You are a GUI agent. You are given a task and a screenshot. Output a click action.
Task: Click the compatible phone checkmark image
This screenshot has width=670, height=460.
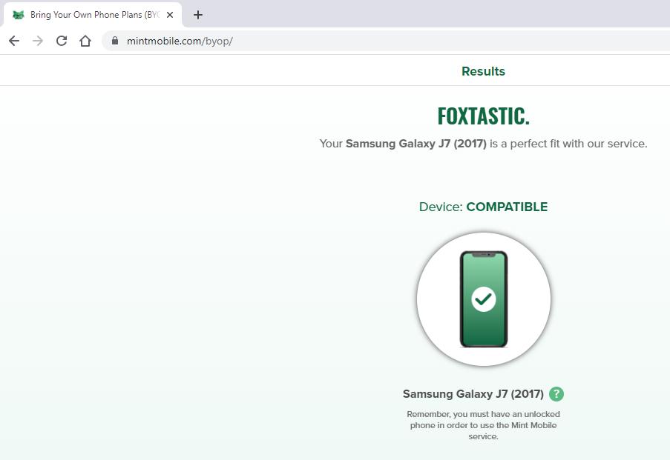484,299
